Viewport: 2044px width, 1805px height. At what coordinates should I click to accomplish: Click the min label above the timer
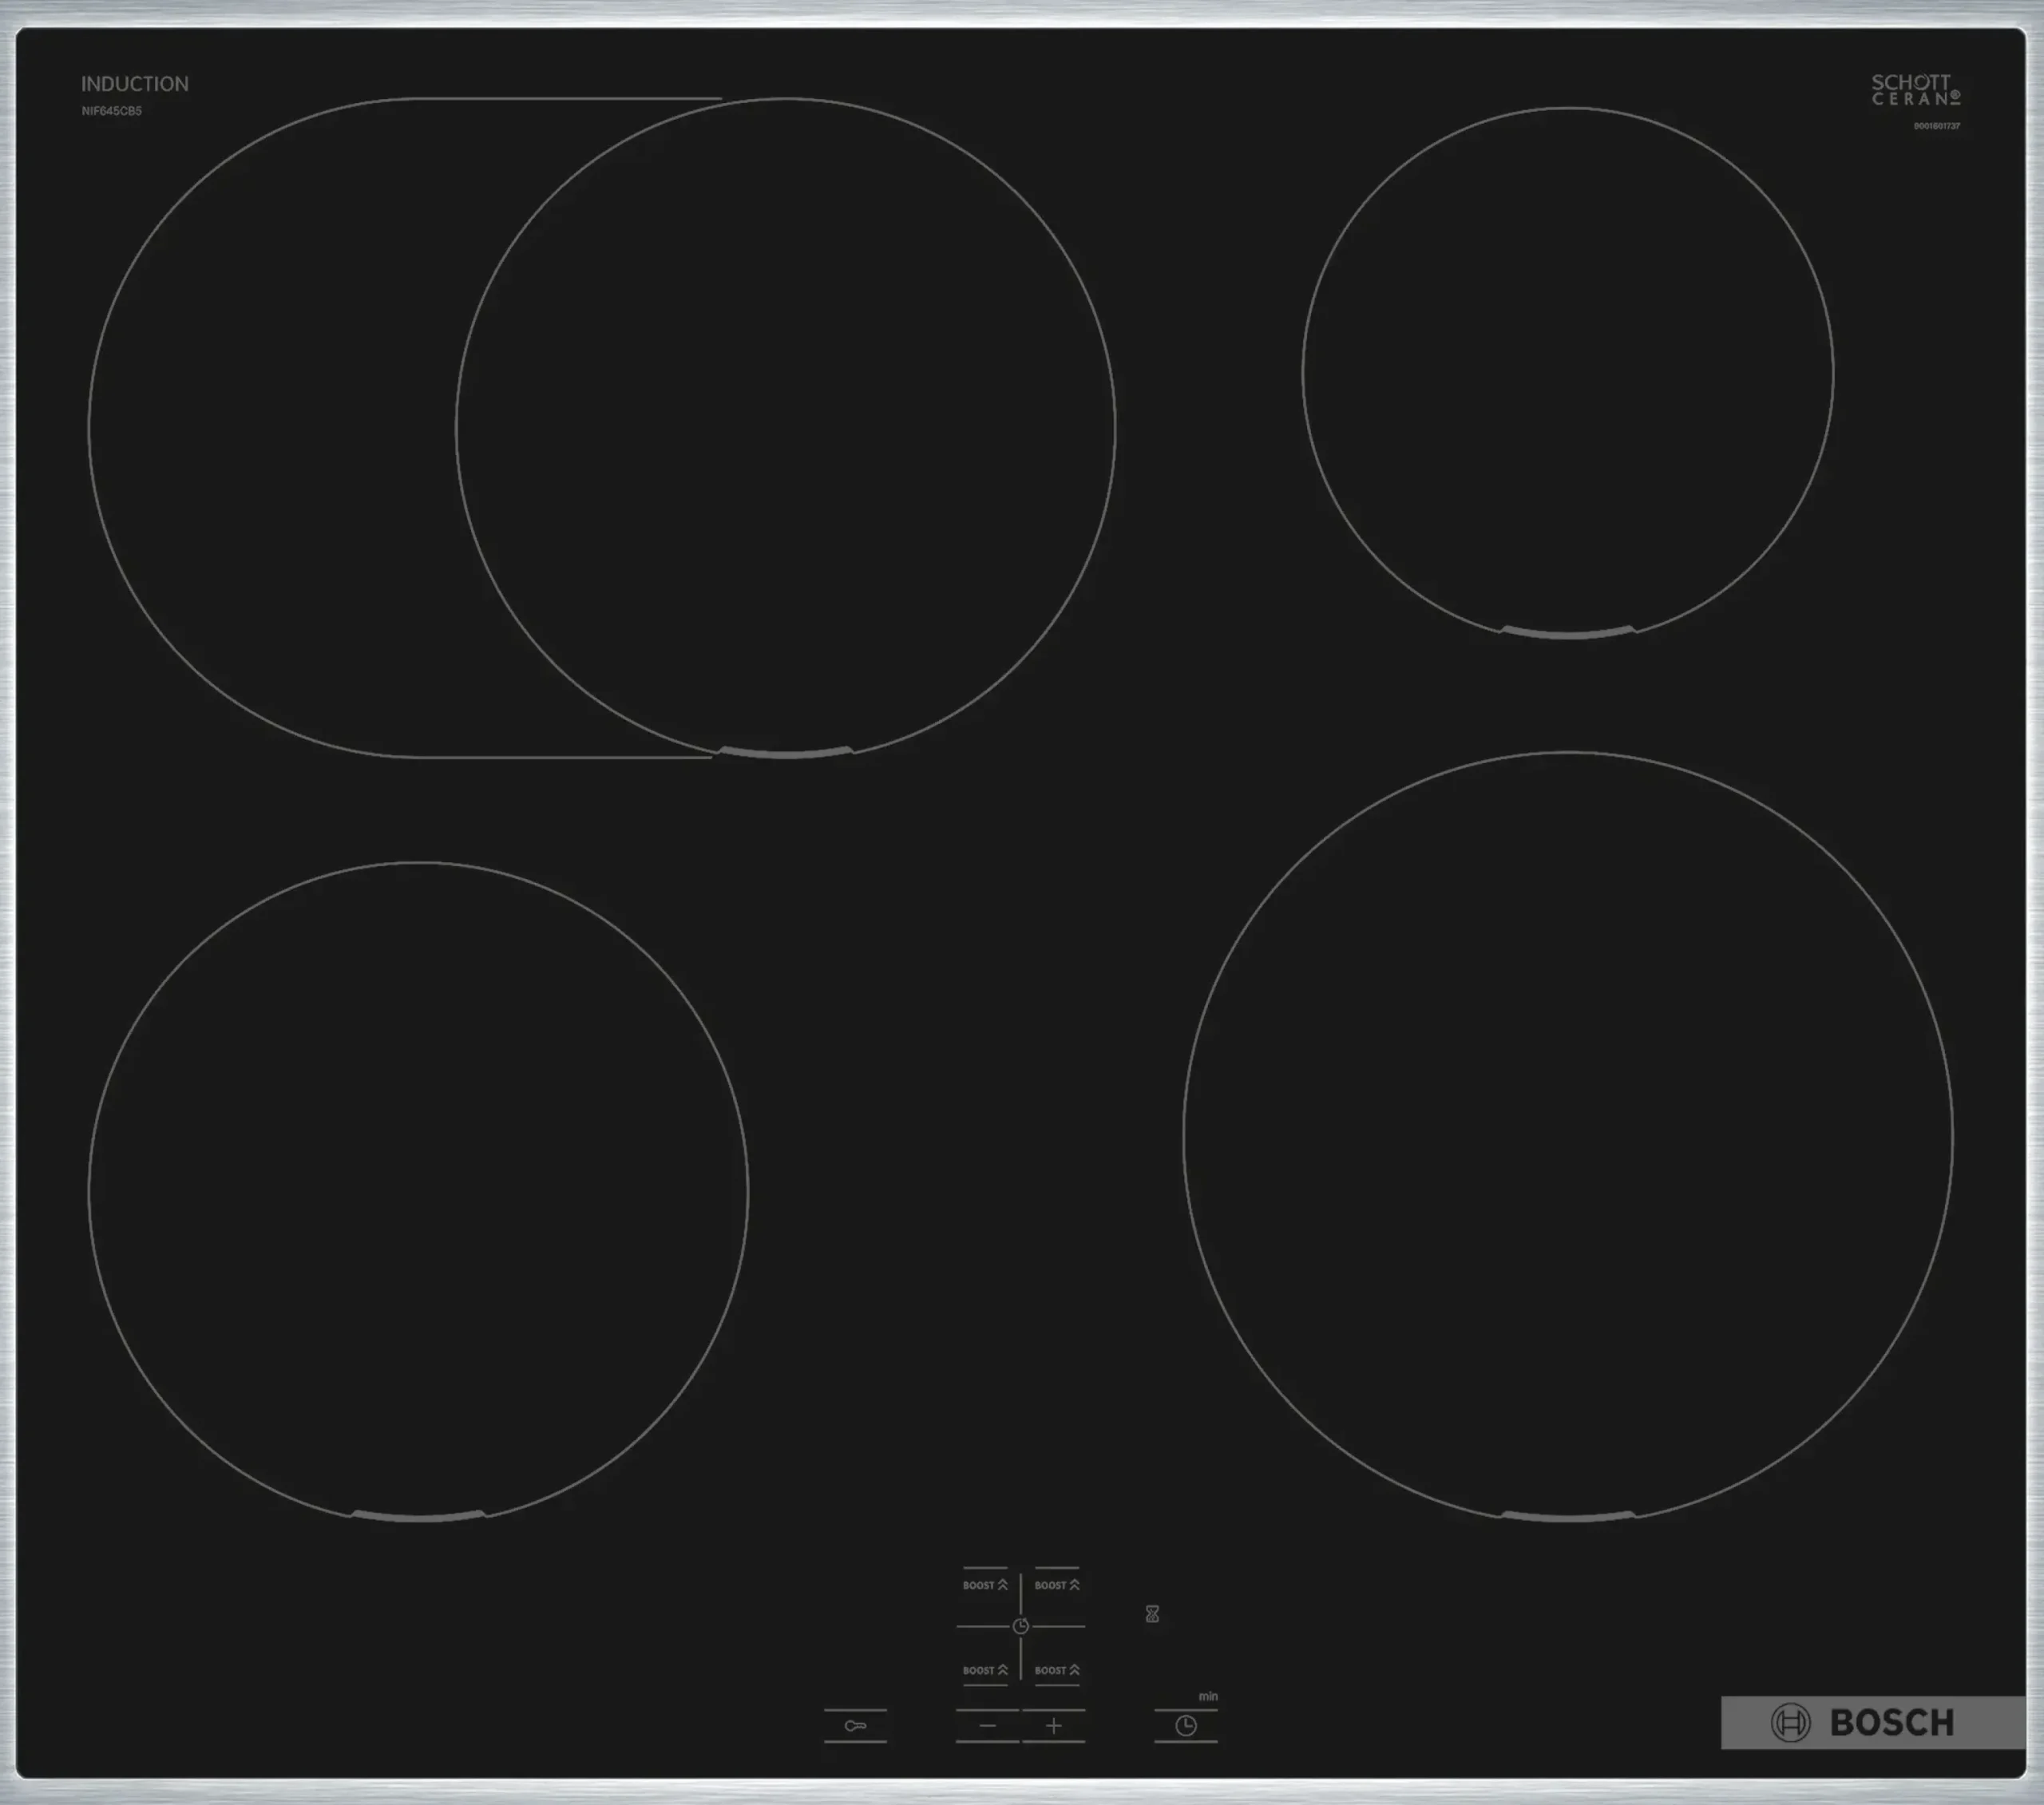point(1208,1697)
